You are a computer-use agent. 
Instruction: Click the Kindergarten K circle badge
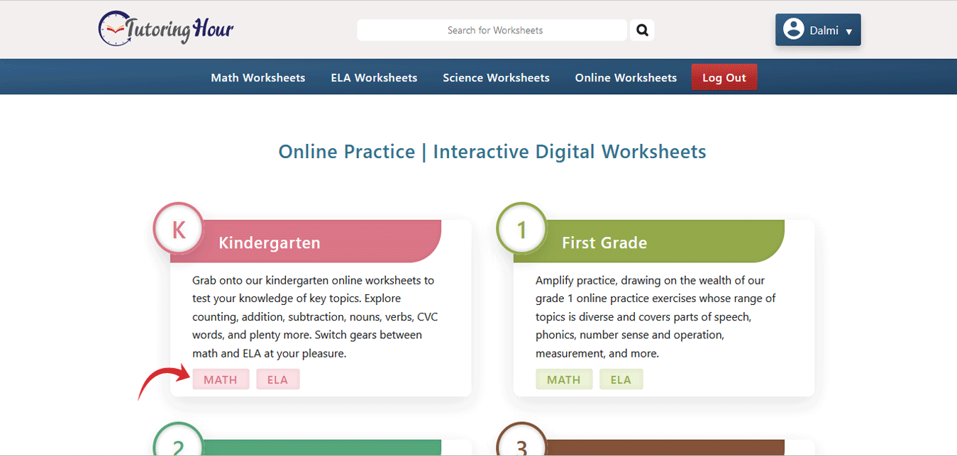(179, 229)
